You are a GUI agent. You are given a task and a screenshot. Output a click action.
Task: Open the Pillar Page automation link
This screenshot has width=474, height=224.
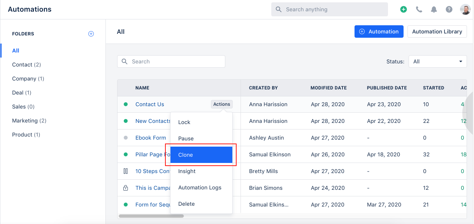coord(153,154)
